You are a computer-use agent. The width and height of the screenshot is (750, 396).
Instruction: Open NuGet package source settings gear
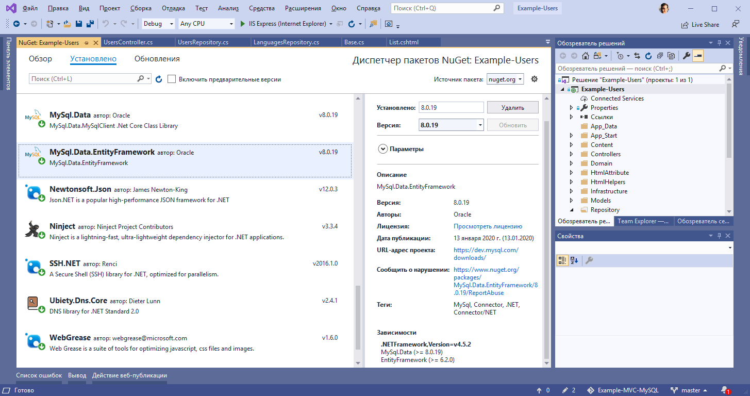pos(534,79)
